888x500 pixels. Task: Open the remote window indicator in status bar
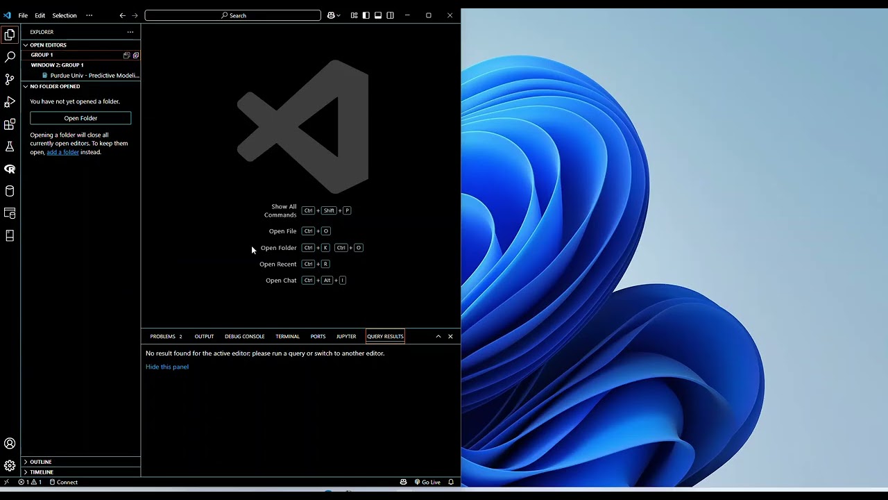click(7, 482)
